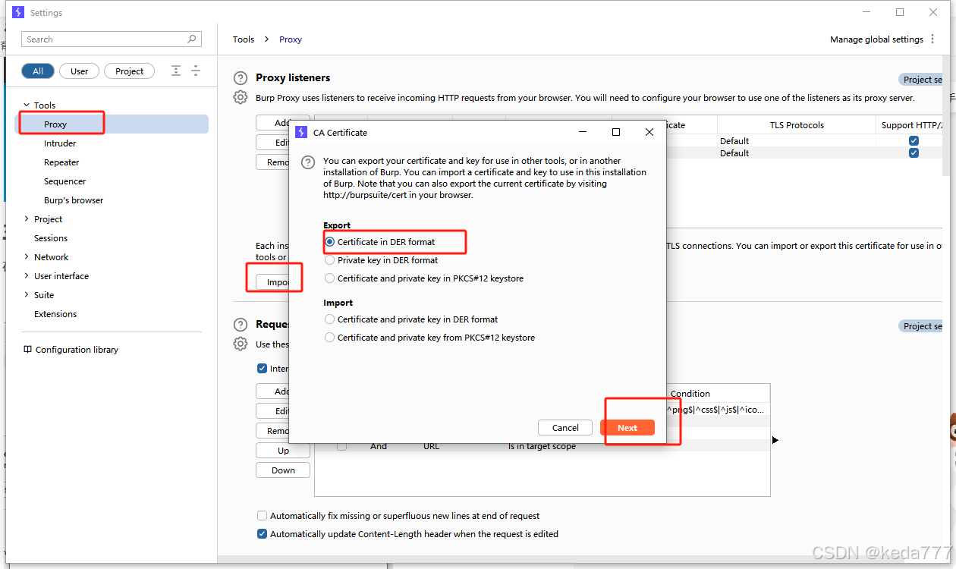Viewport: 956px width, 569px height.
Task: Switch to the User settings filter
Action: click(x=79, y=71)
